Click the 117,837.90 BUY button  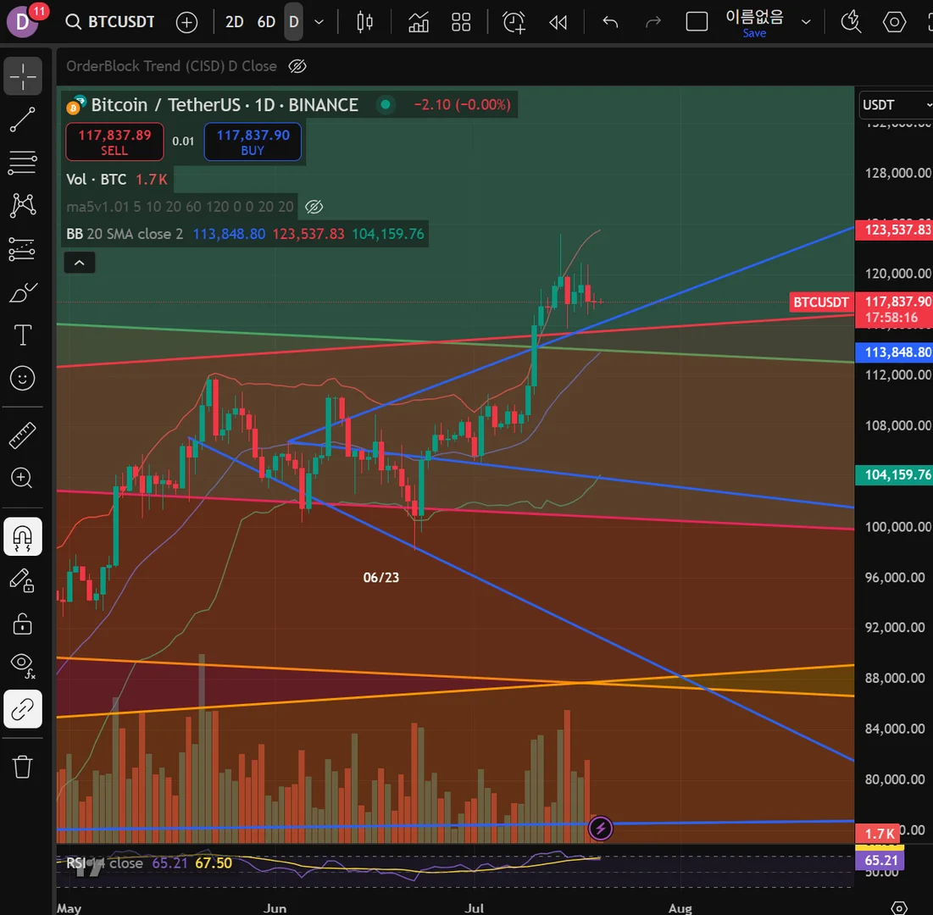(253, 141)
